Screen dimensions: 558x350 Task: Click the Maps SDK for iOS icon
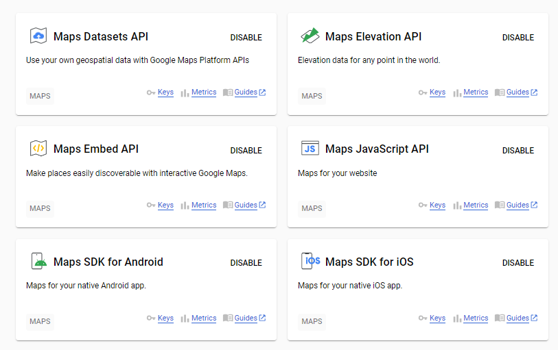click(310, 261)
